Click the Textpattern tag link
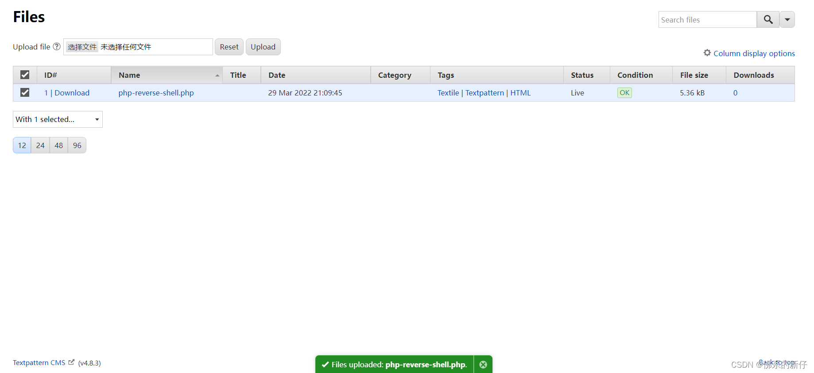 pyautogui.click(x=485, y=93)
